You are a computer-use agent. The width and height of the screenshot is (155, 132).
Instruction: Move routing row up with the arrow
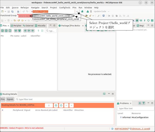pos(66,105)
